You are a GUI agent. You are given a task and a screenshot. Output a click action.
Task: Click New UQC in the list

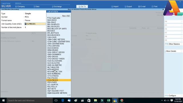point(66,16)
